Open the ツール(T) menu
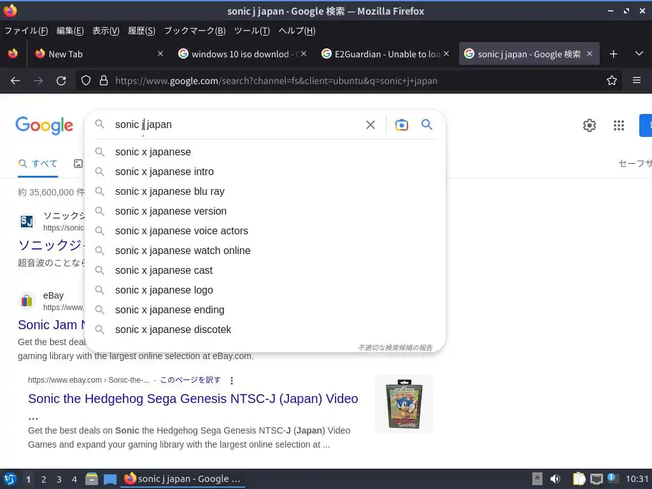The height and width of the screenshot is (489, 652). point(252,31)
